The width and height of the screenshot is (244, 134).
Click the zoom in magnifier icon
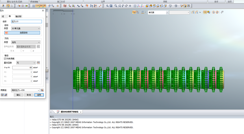[107, 6]
